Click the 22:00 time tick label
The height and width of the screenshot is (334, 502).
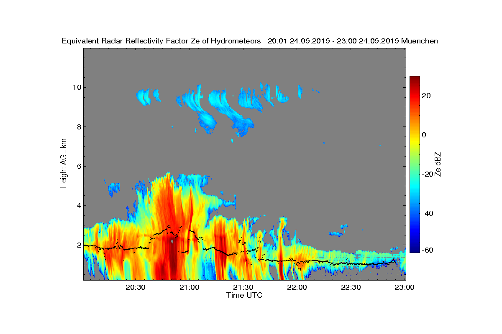coord(297,288)
